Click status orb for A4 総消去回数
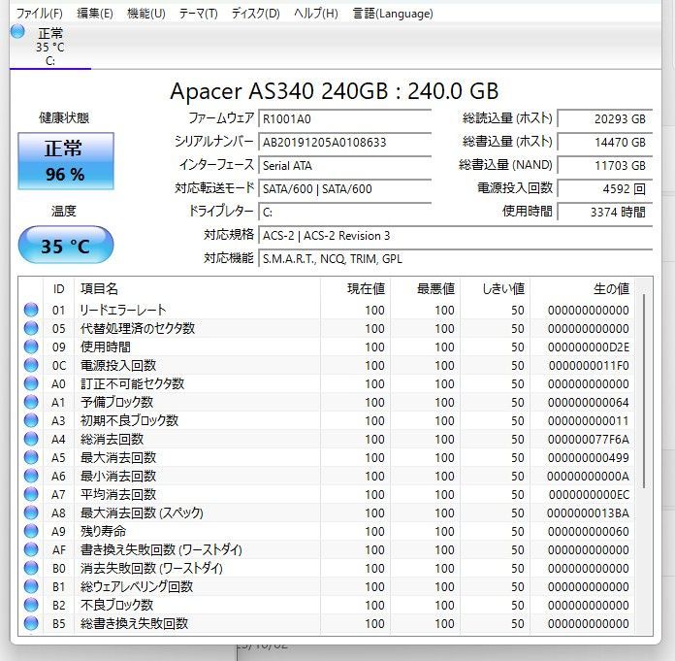 coord(31,439)
